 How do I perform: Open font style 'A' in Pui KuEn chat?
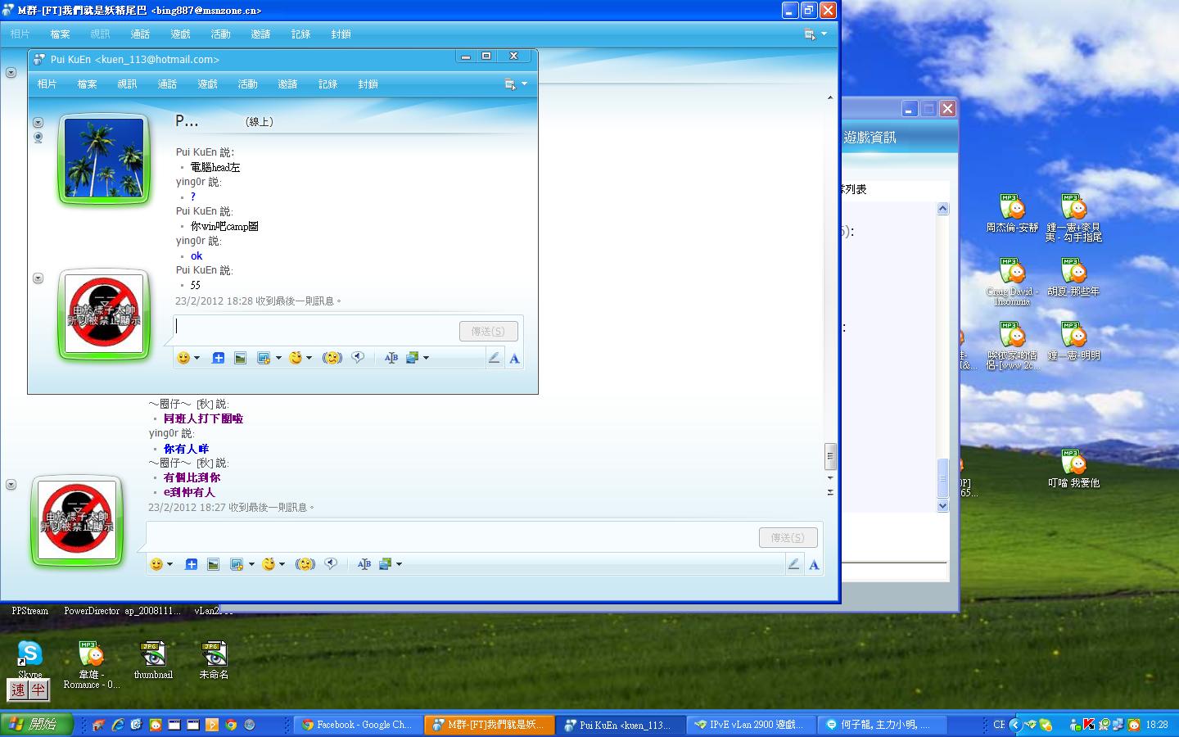pos(514,358)
